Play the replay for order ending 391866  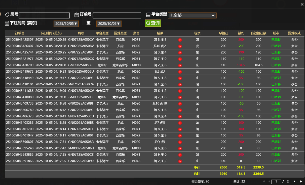click(x=180, y=161)
